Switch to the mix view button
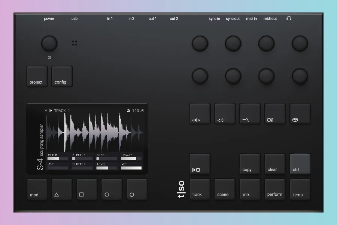Screen dimensions: 337x225 pos(250,189)
